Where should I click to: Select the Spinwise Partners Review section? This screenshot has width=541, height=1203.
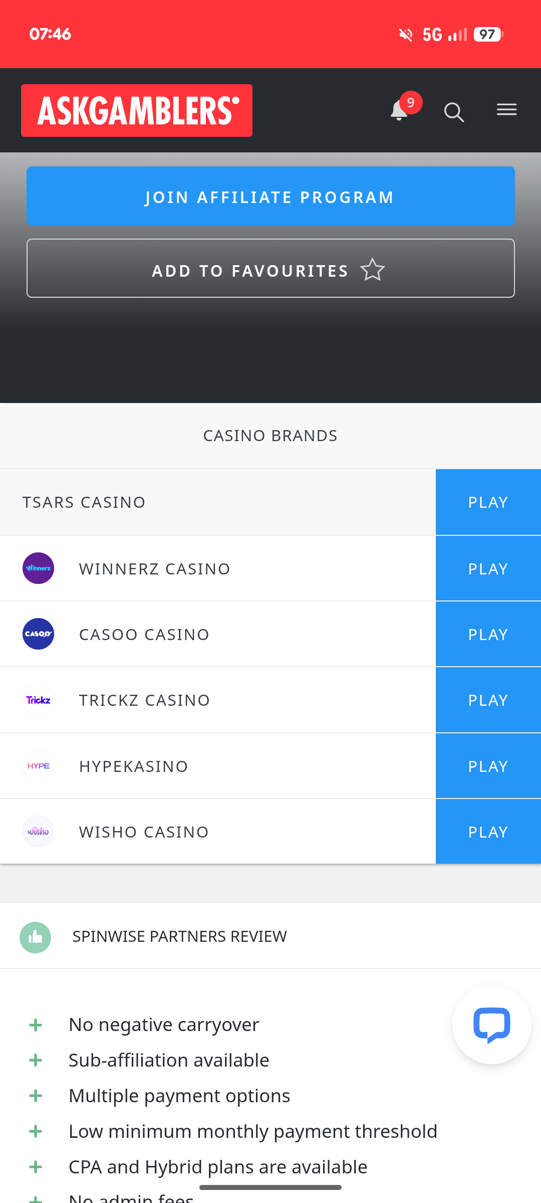tap(179, 936)
